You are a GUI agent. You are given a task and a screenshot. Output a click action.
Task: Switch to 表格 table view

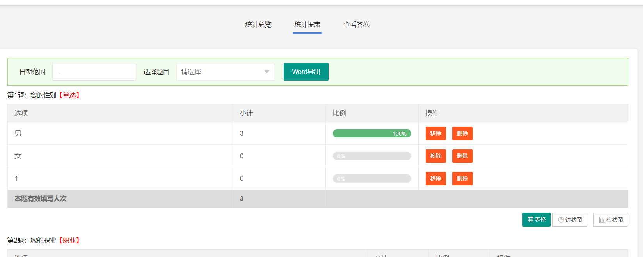536,220
